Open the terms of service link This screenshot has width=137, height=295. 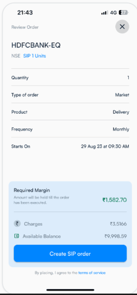(x=92, y=272)
